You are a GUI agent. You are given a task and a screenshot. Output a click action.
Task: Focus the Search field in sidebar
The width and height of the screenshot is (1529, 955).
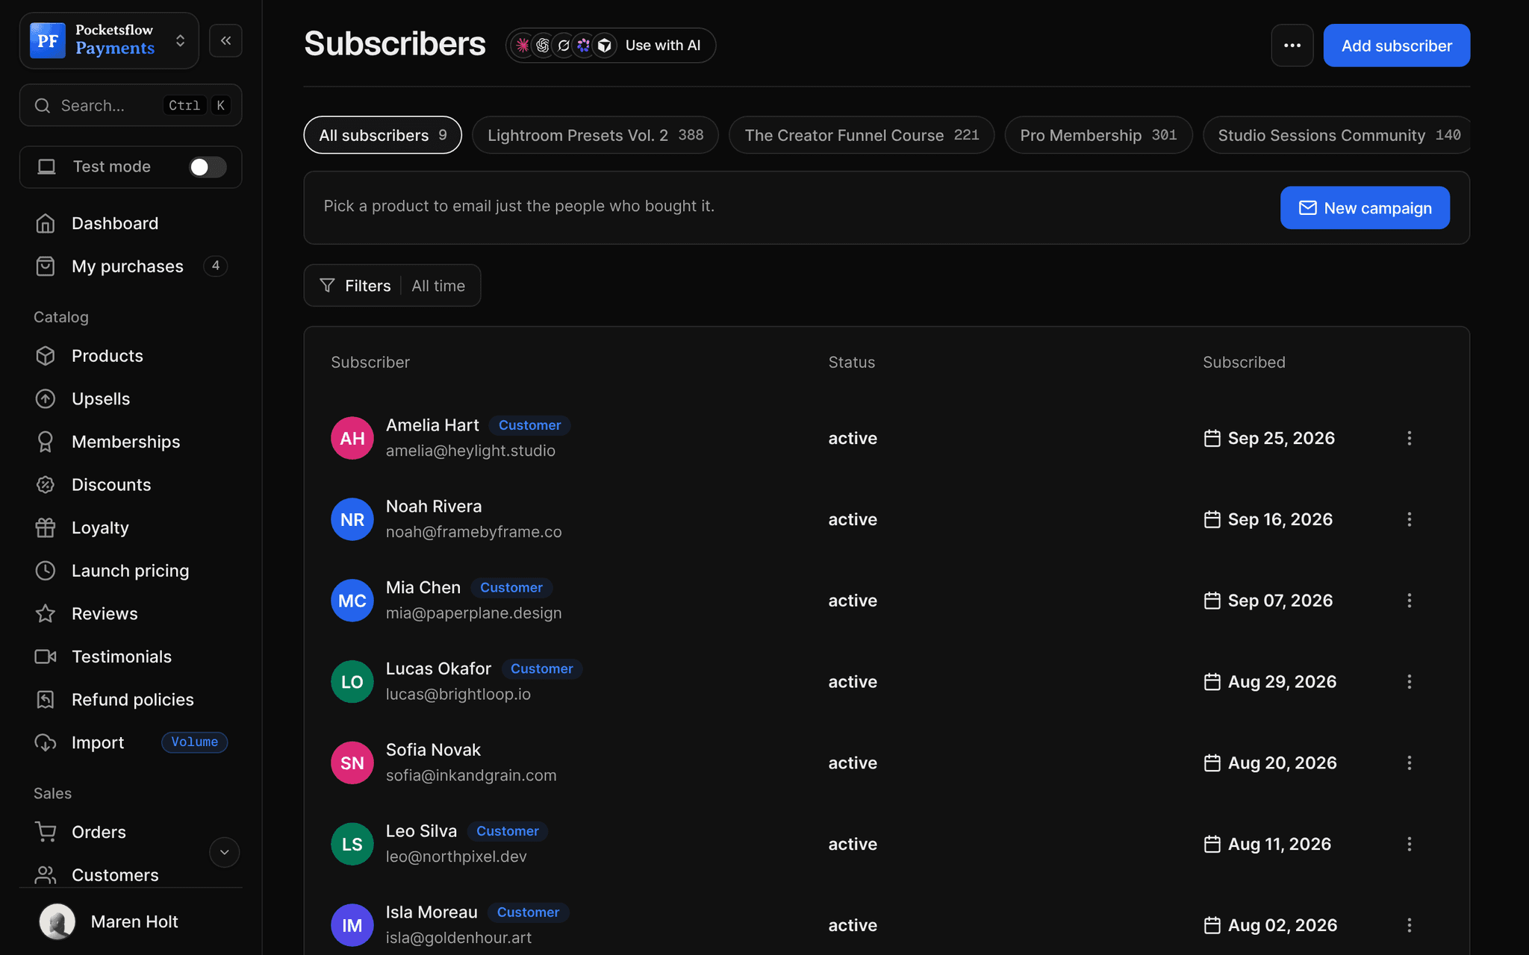pyautogui.click(x=131, y=105)
